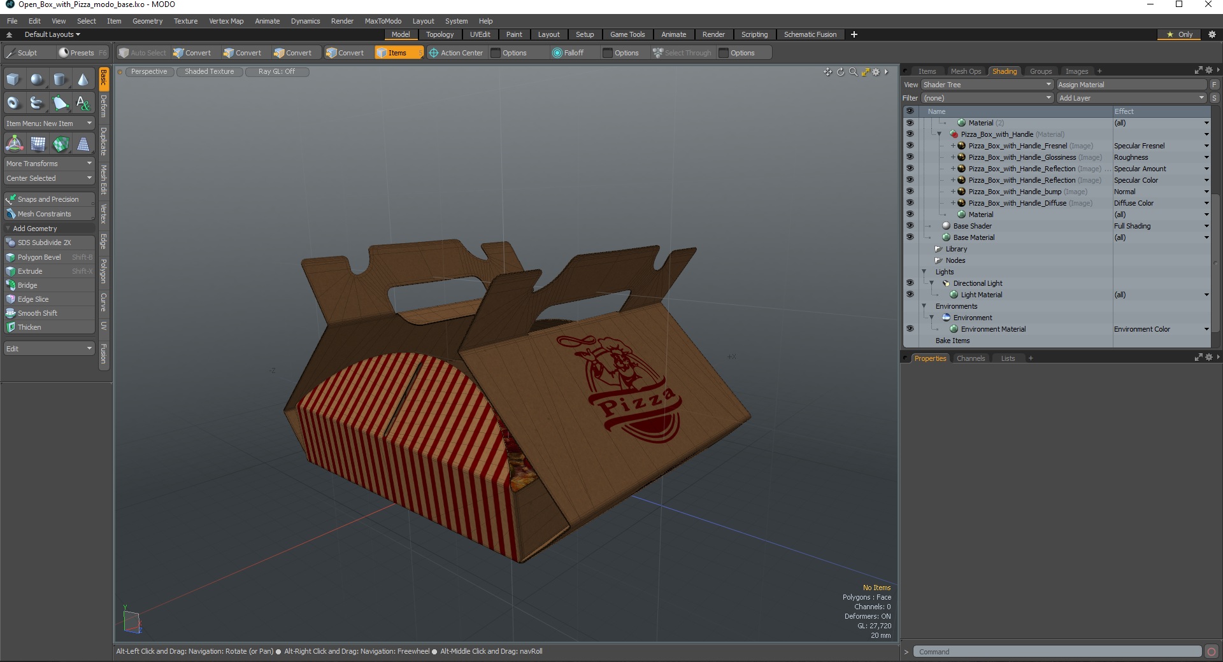Image resolution: width=1223 pixels, height=662 pixels.
Task: Click the Smooth Shift tool button
Action: pos(49,313)
